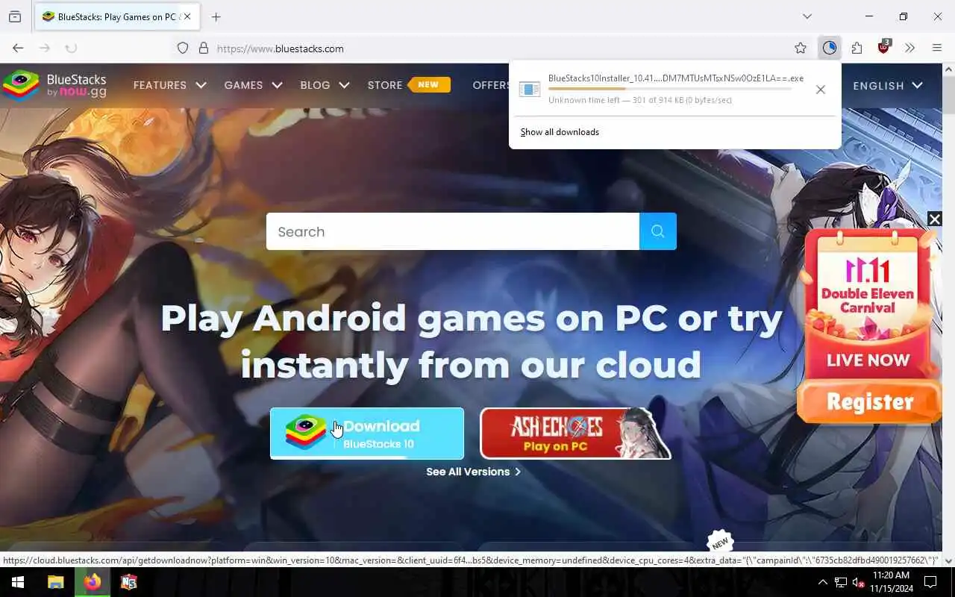Click in the BlueStacks Search field

(x=453, y=231)
